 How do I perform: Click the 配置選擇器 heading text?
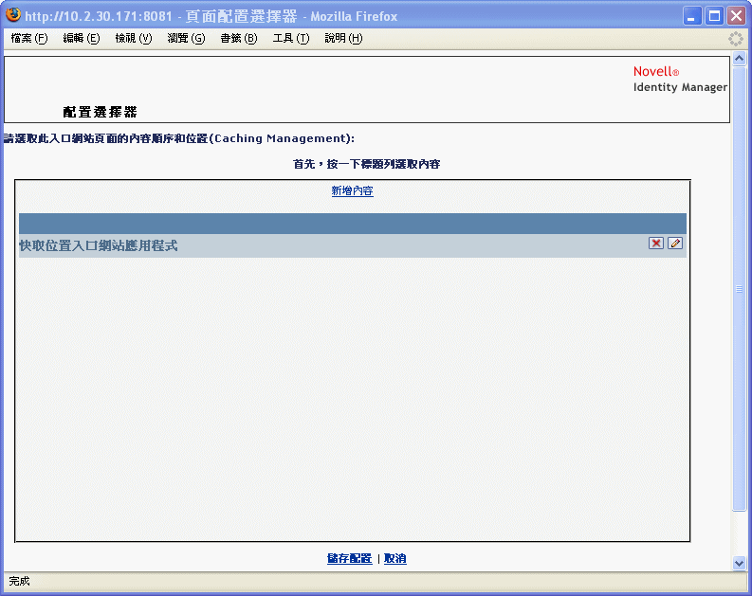[x=101, y=112]
